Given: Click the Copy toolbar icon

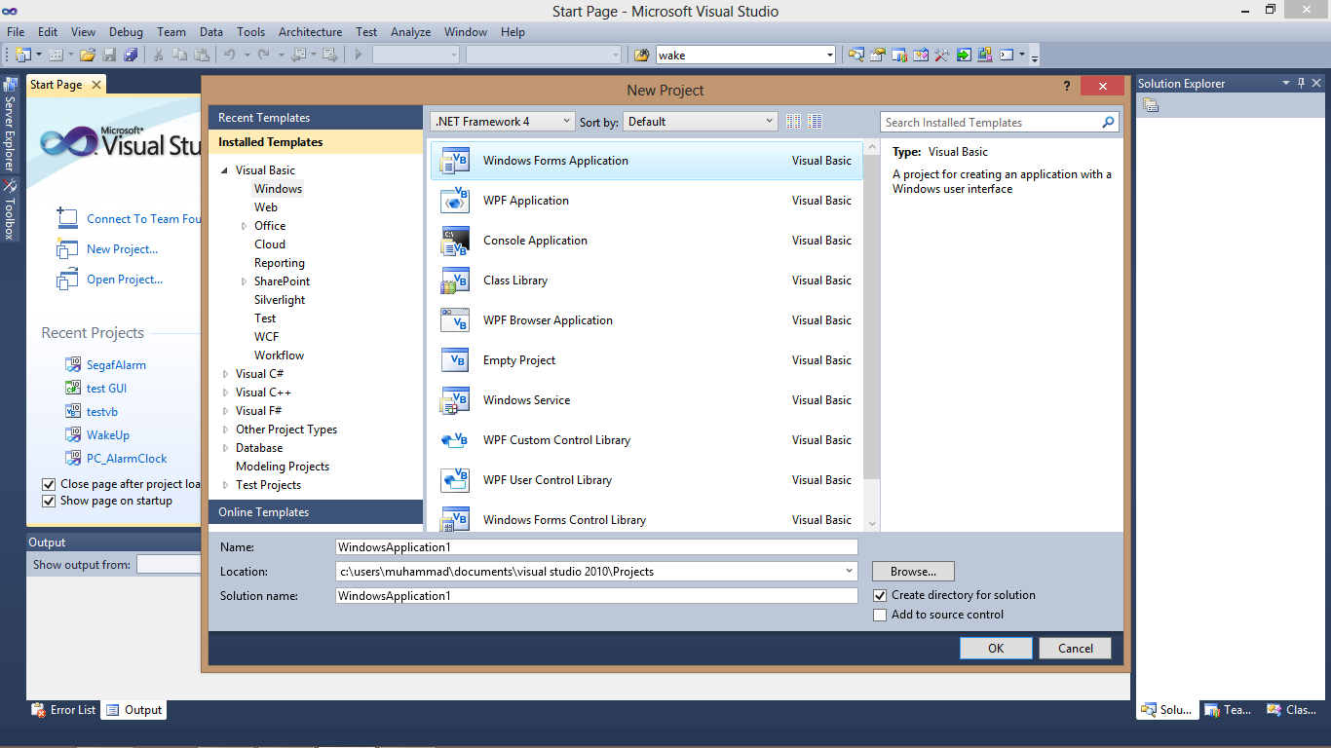Looking at the screenshot, I should [180, 55].
